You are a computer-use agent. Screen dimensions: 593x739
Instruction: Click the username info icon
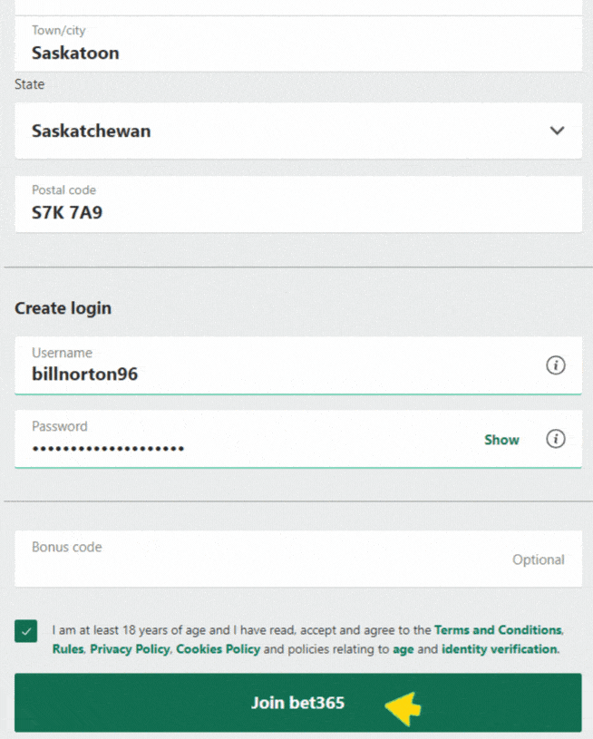point(556,365)
